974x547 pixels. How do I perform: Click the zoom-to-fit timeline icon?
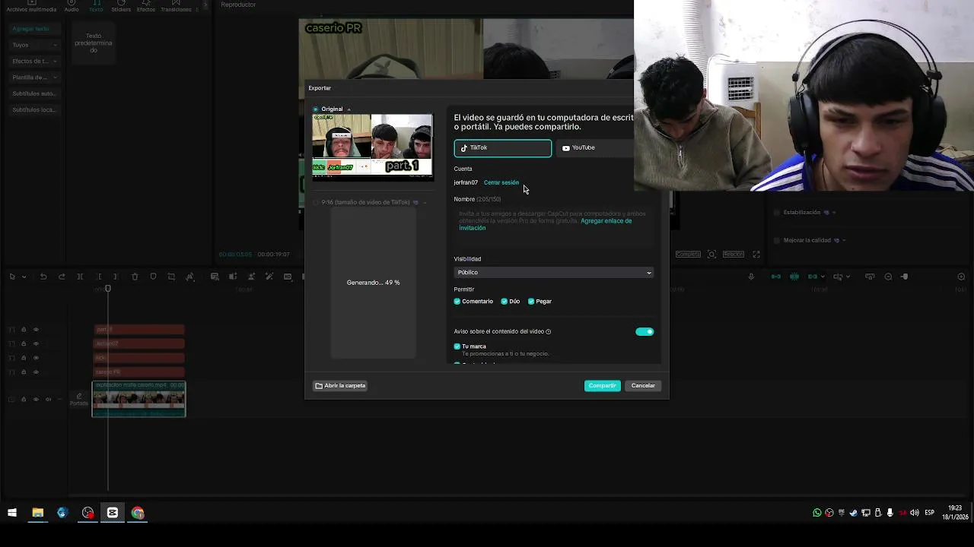(x=961, y=277)
